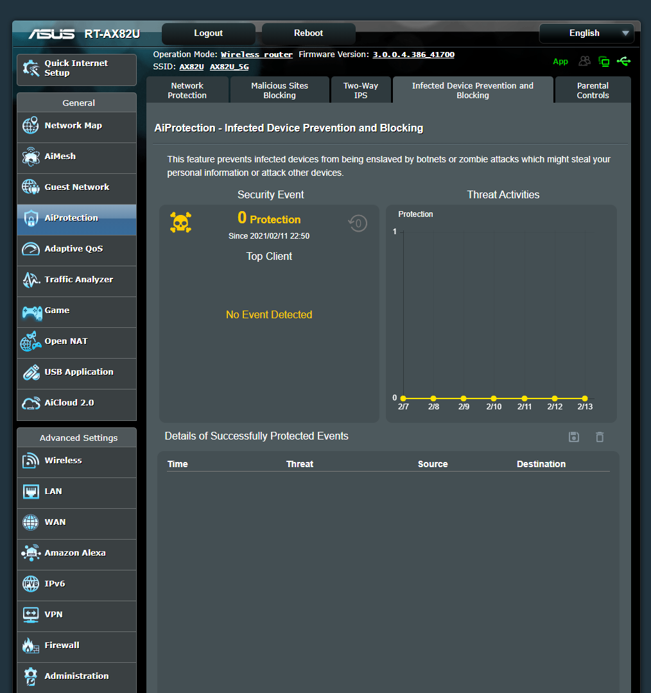The width and height of the screenshot is (651, 693).
Task: Open the Parental Controls tab
Action: [x=593, y=90]
